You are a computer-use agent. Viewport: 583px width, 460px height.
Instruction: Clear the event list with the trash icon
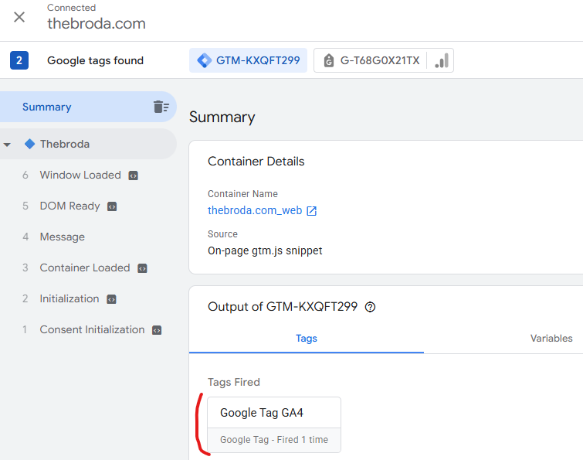(x=161, y=107)
